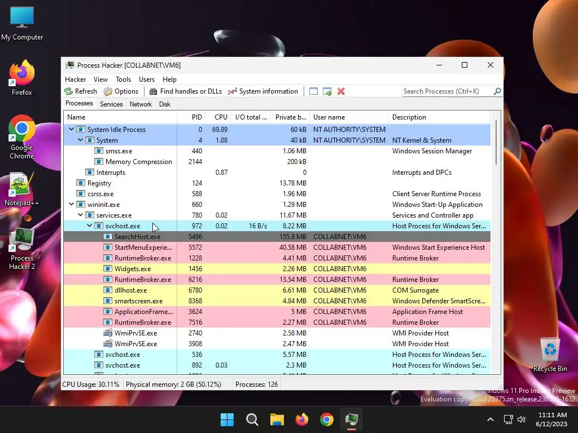
Task: Select the Notepad++ desktop shortcut
Action: [21, 189]
